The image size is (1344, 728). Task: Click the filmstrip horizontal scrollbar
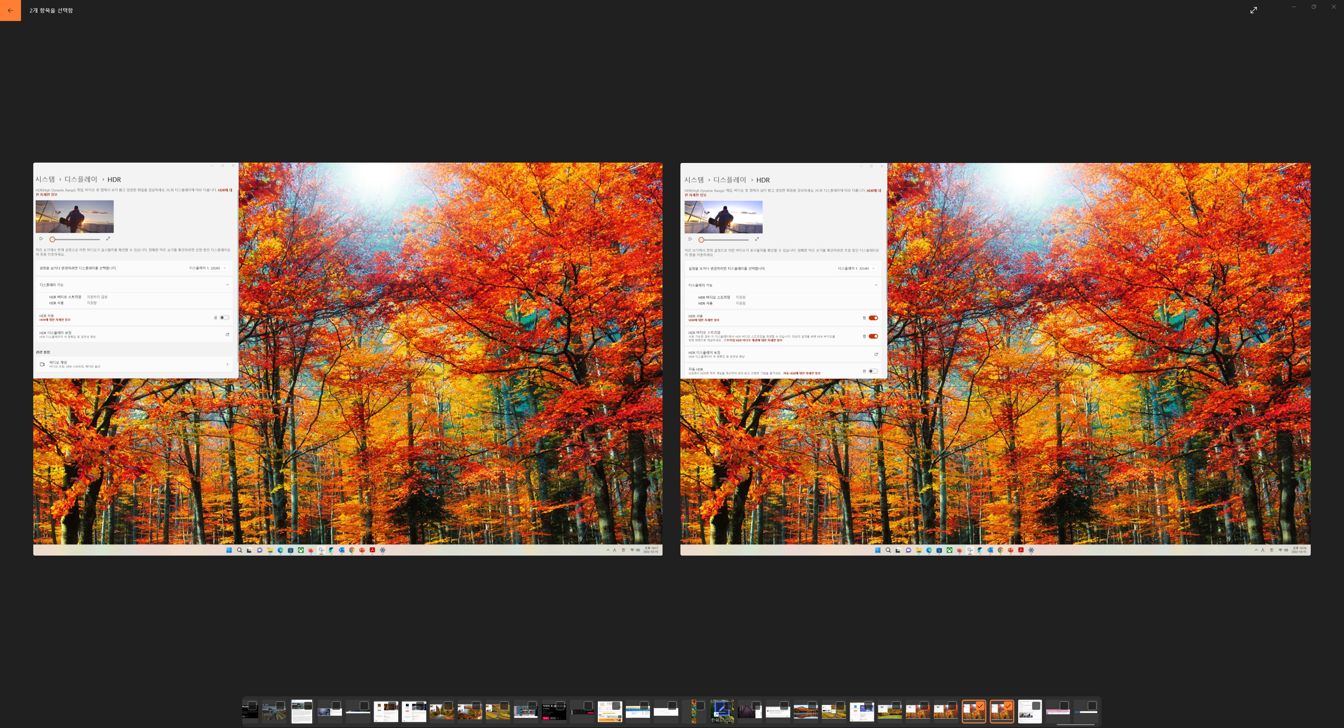coord(1076,725)
